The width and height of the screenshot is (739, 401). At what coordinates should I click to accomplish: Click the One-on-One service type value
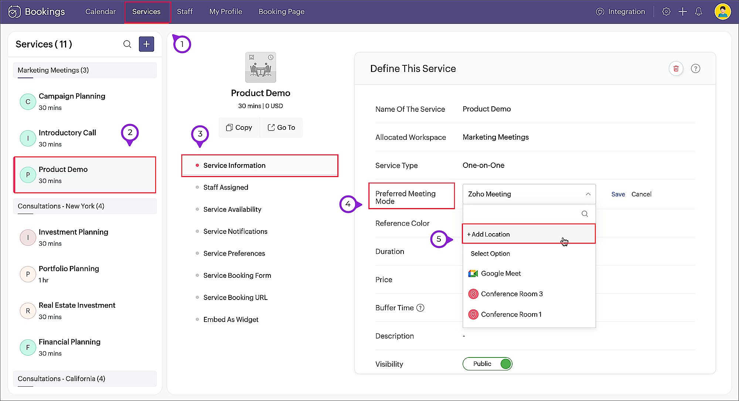tap(483, 165)
